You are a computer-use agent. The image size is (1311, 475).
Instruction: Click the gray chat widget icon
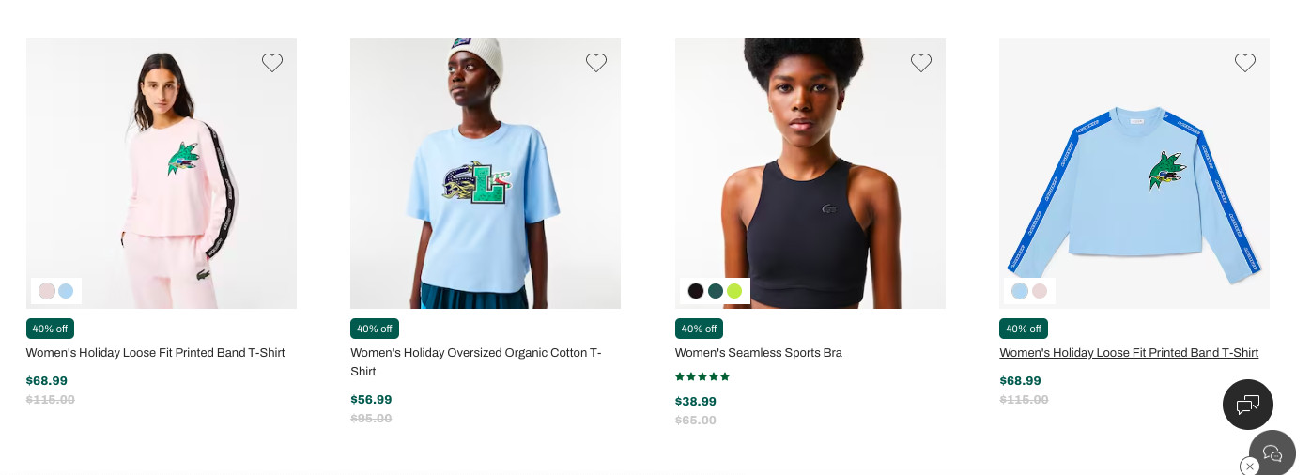pos(1273,453)
